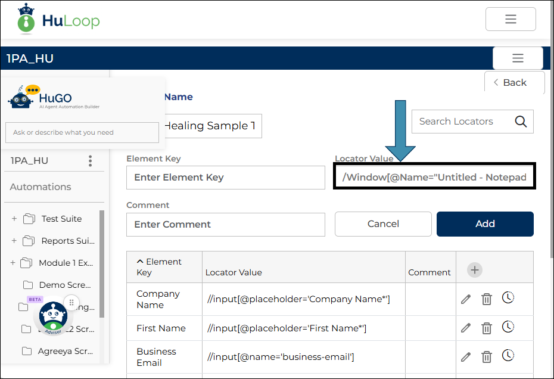Expand the Test Suite folder

[14, 219]
